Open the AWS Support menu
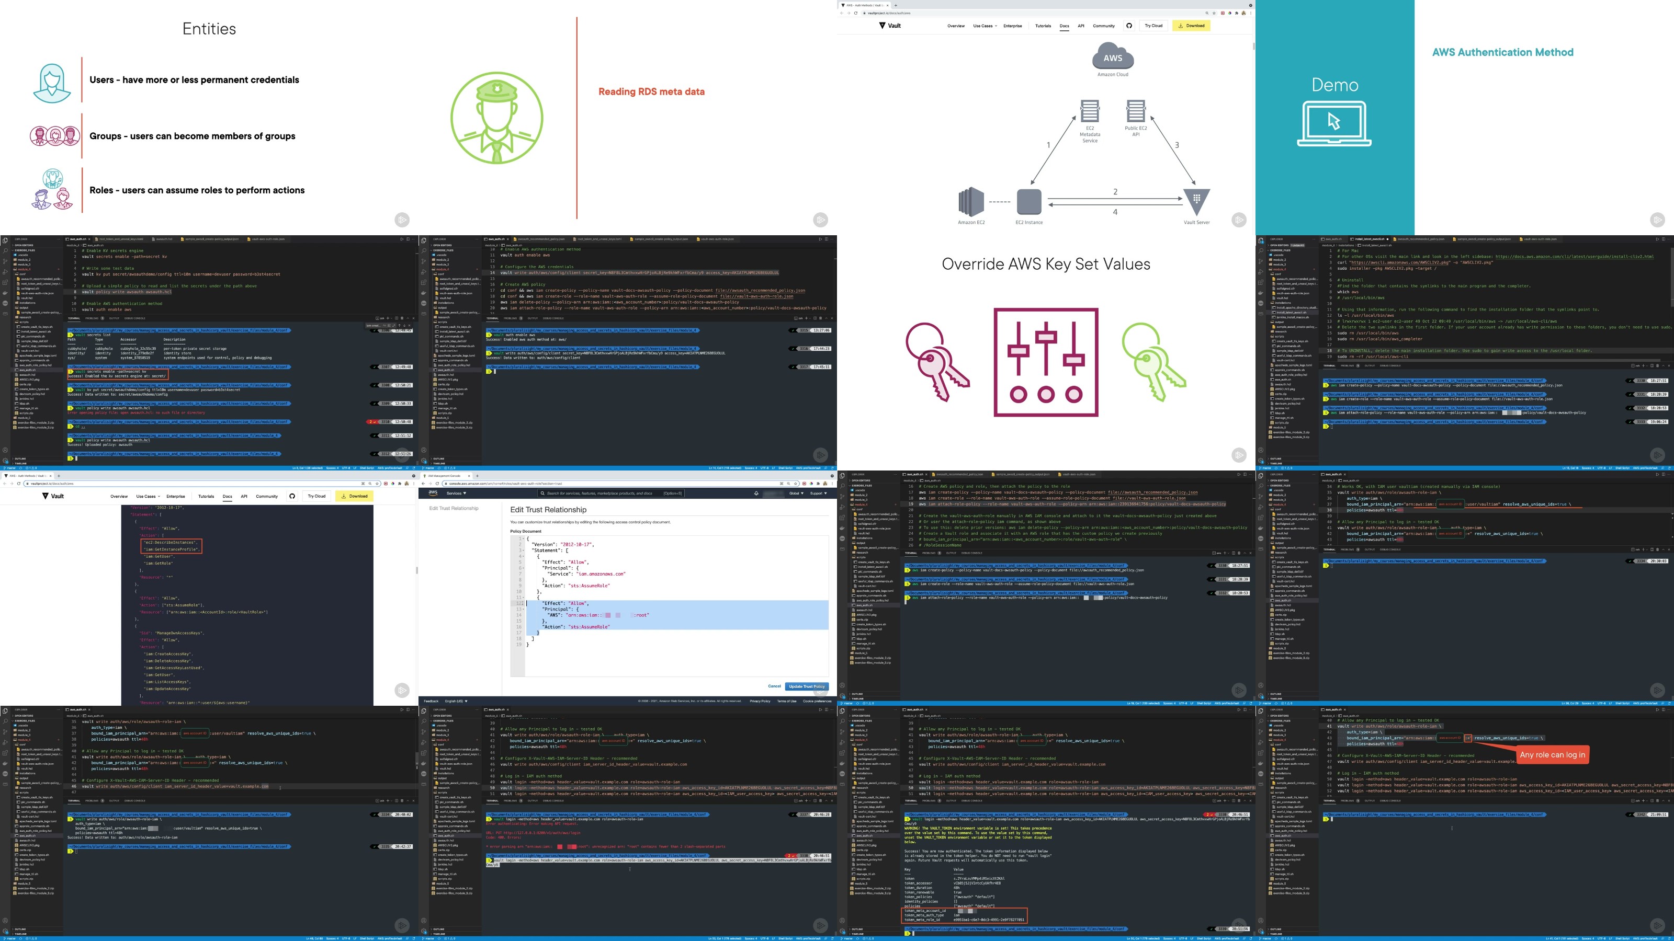 pyautogui.click(x=818, y=493)
